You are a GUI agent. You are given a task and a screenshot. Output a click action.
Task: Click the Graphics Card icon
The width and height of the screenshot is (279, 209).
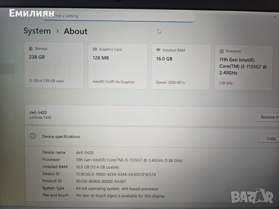coord(95,49)
